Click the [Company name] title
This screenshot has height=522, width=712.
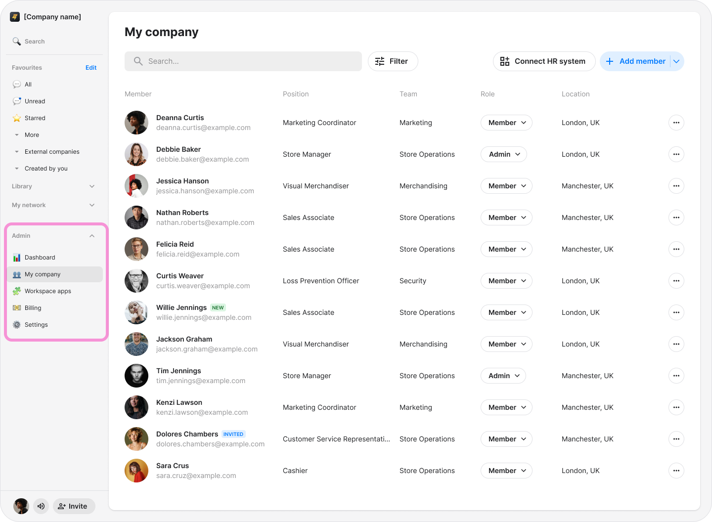pyautogui.click(x=52, y=17)
